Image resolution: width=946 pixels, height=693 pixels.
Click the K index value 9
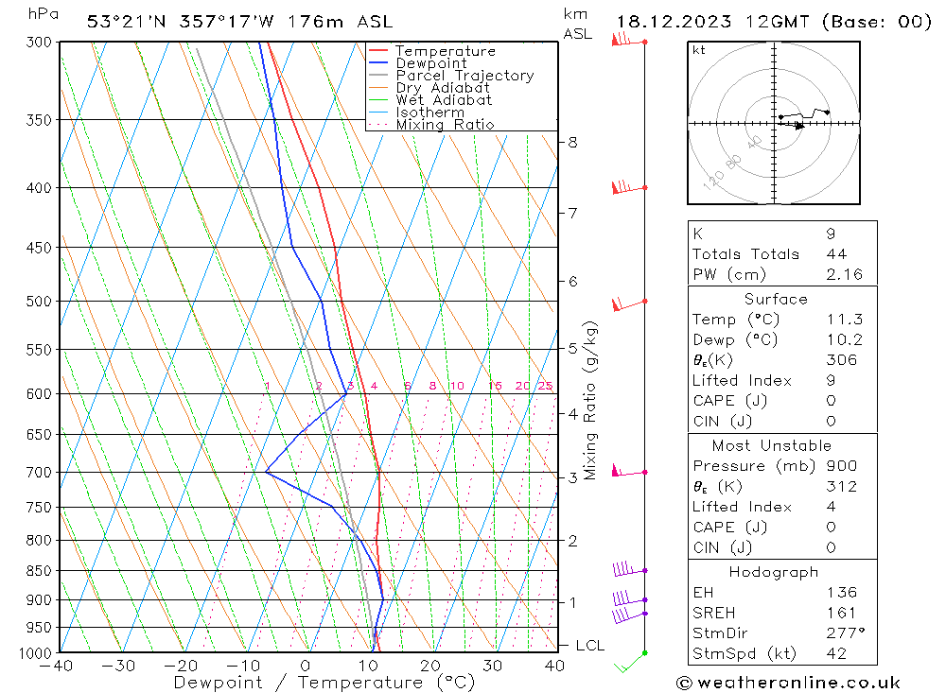pos(831,234)
